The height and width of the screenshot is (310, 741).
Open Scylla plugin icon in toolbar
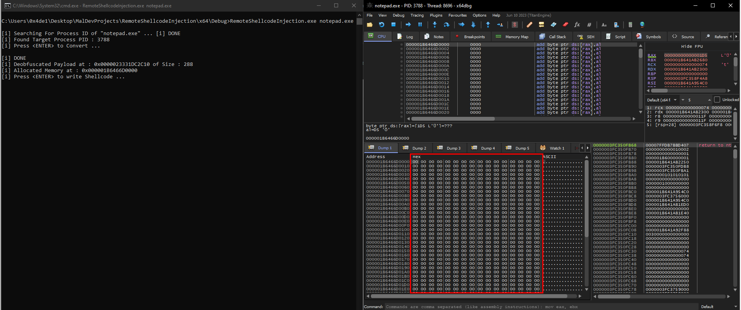(x=514, y=25)
